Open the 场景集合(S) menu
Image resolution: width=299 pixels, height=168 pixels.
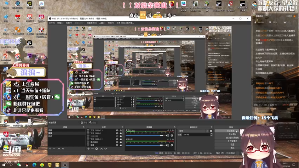tap(92, 23)
